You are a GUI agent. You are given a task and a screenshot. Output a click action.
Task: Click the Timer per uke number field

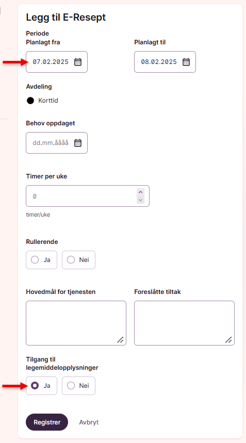(88, 196)
